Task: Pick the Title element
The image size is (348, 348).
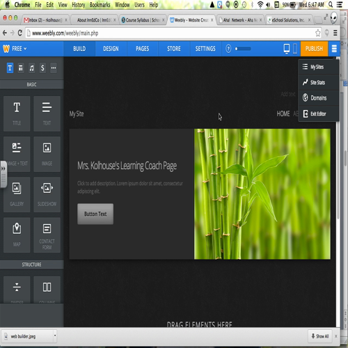Action: coord(17,113)
